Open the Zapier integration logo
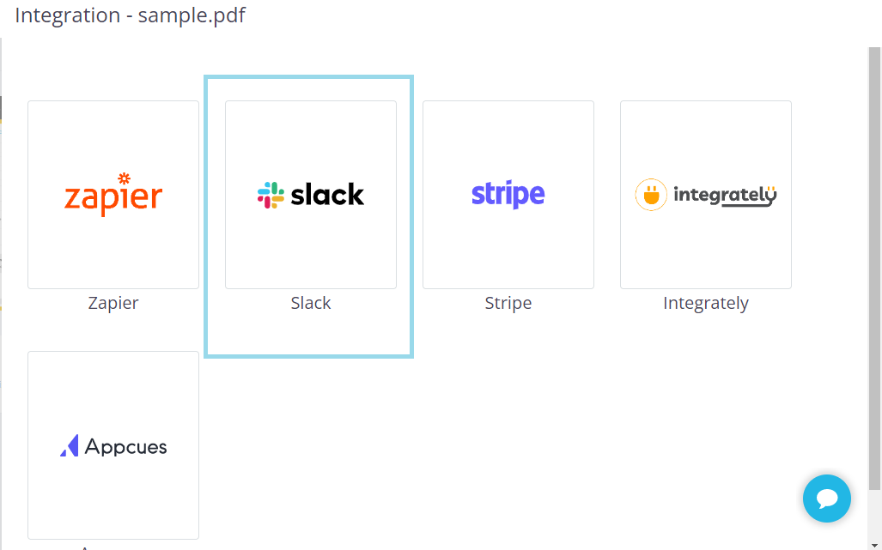Image resolution: width=882 pixels, height=550 pixels. pyautogui.click(x=113, y=195)
